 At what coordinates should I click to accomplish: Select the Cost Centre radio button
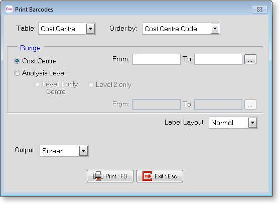[x=17, y=61]
